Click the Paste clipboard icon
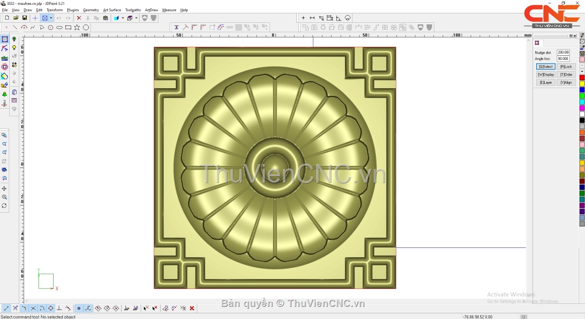 pyautogui.click(x=105, y=18)
